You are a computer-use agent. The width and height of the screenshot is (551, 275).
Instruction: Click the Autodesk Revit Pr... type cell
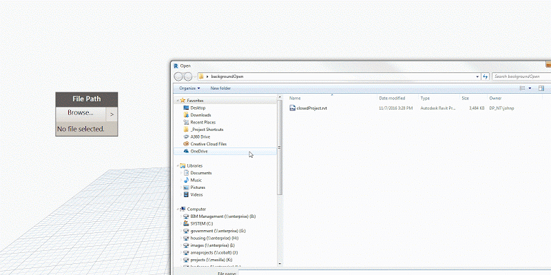438,108
